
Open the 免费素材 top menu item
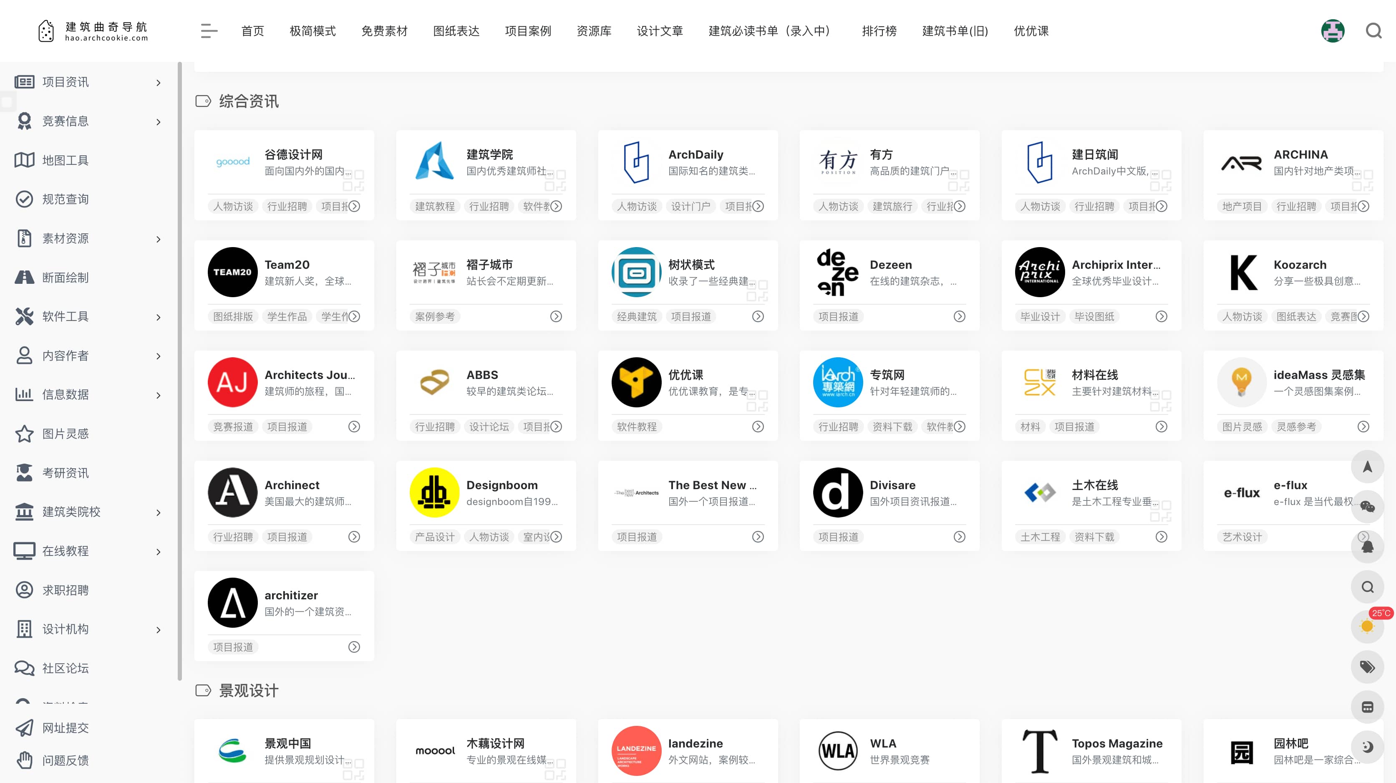pos(384,31)
